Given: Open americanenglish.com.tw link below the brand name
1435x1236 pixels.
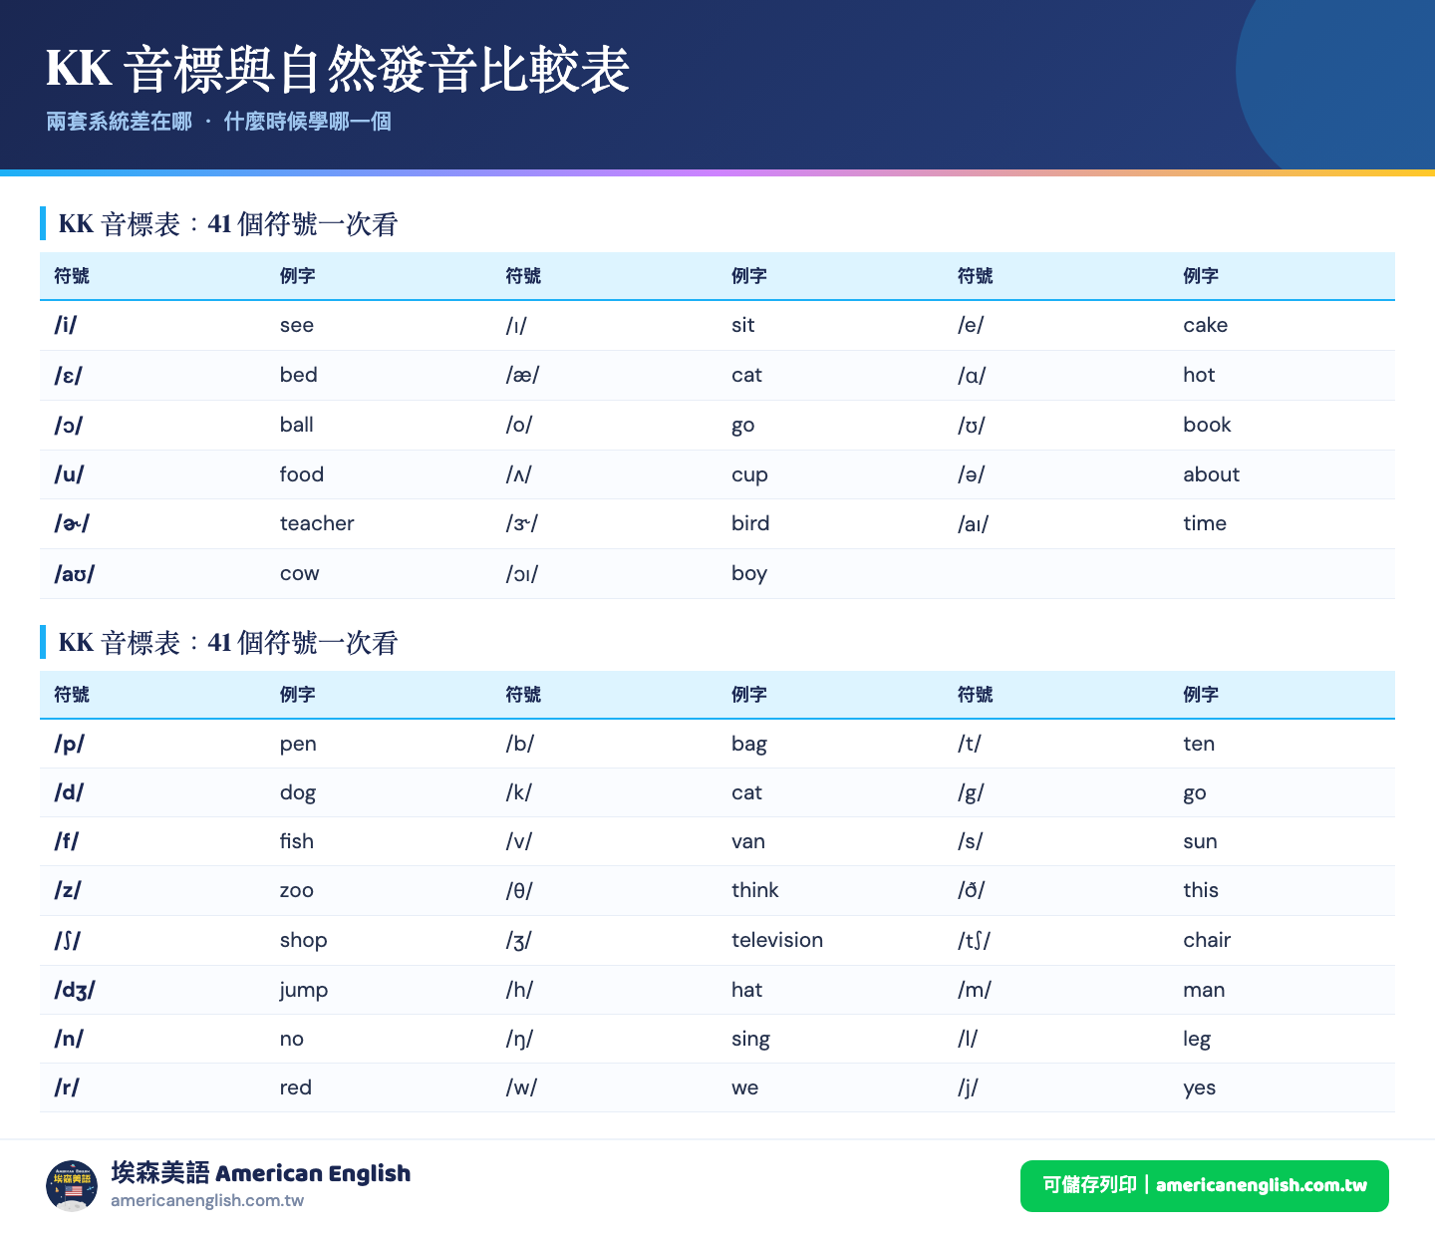Looking at the screenshot, I should point(207,1201).
